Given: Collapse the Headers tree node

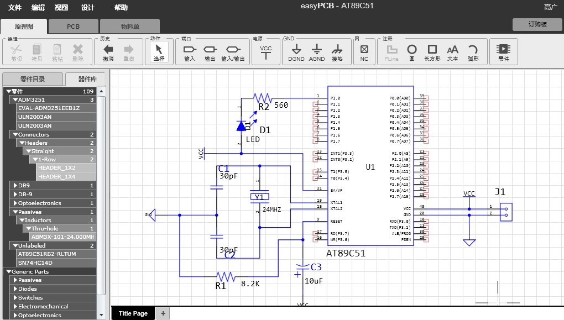Looking at the screenshot, I should [x=22, y=143].
